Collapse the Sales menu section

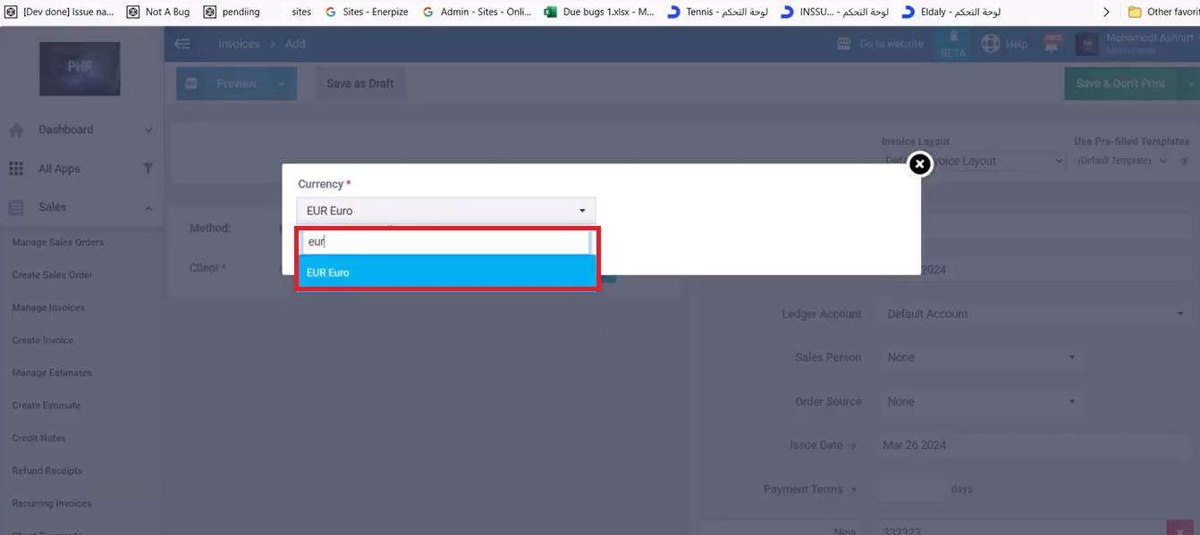click(x=148, y=208)
